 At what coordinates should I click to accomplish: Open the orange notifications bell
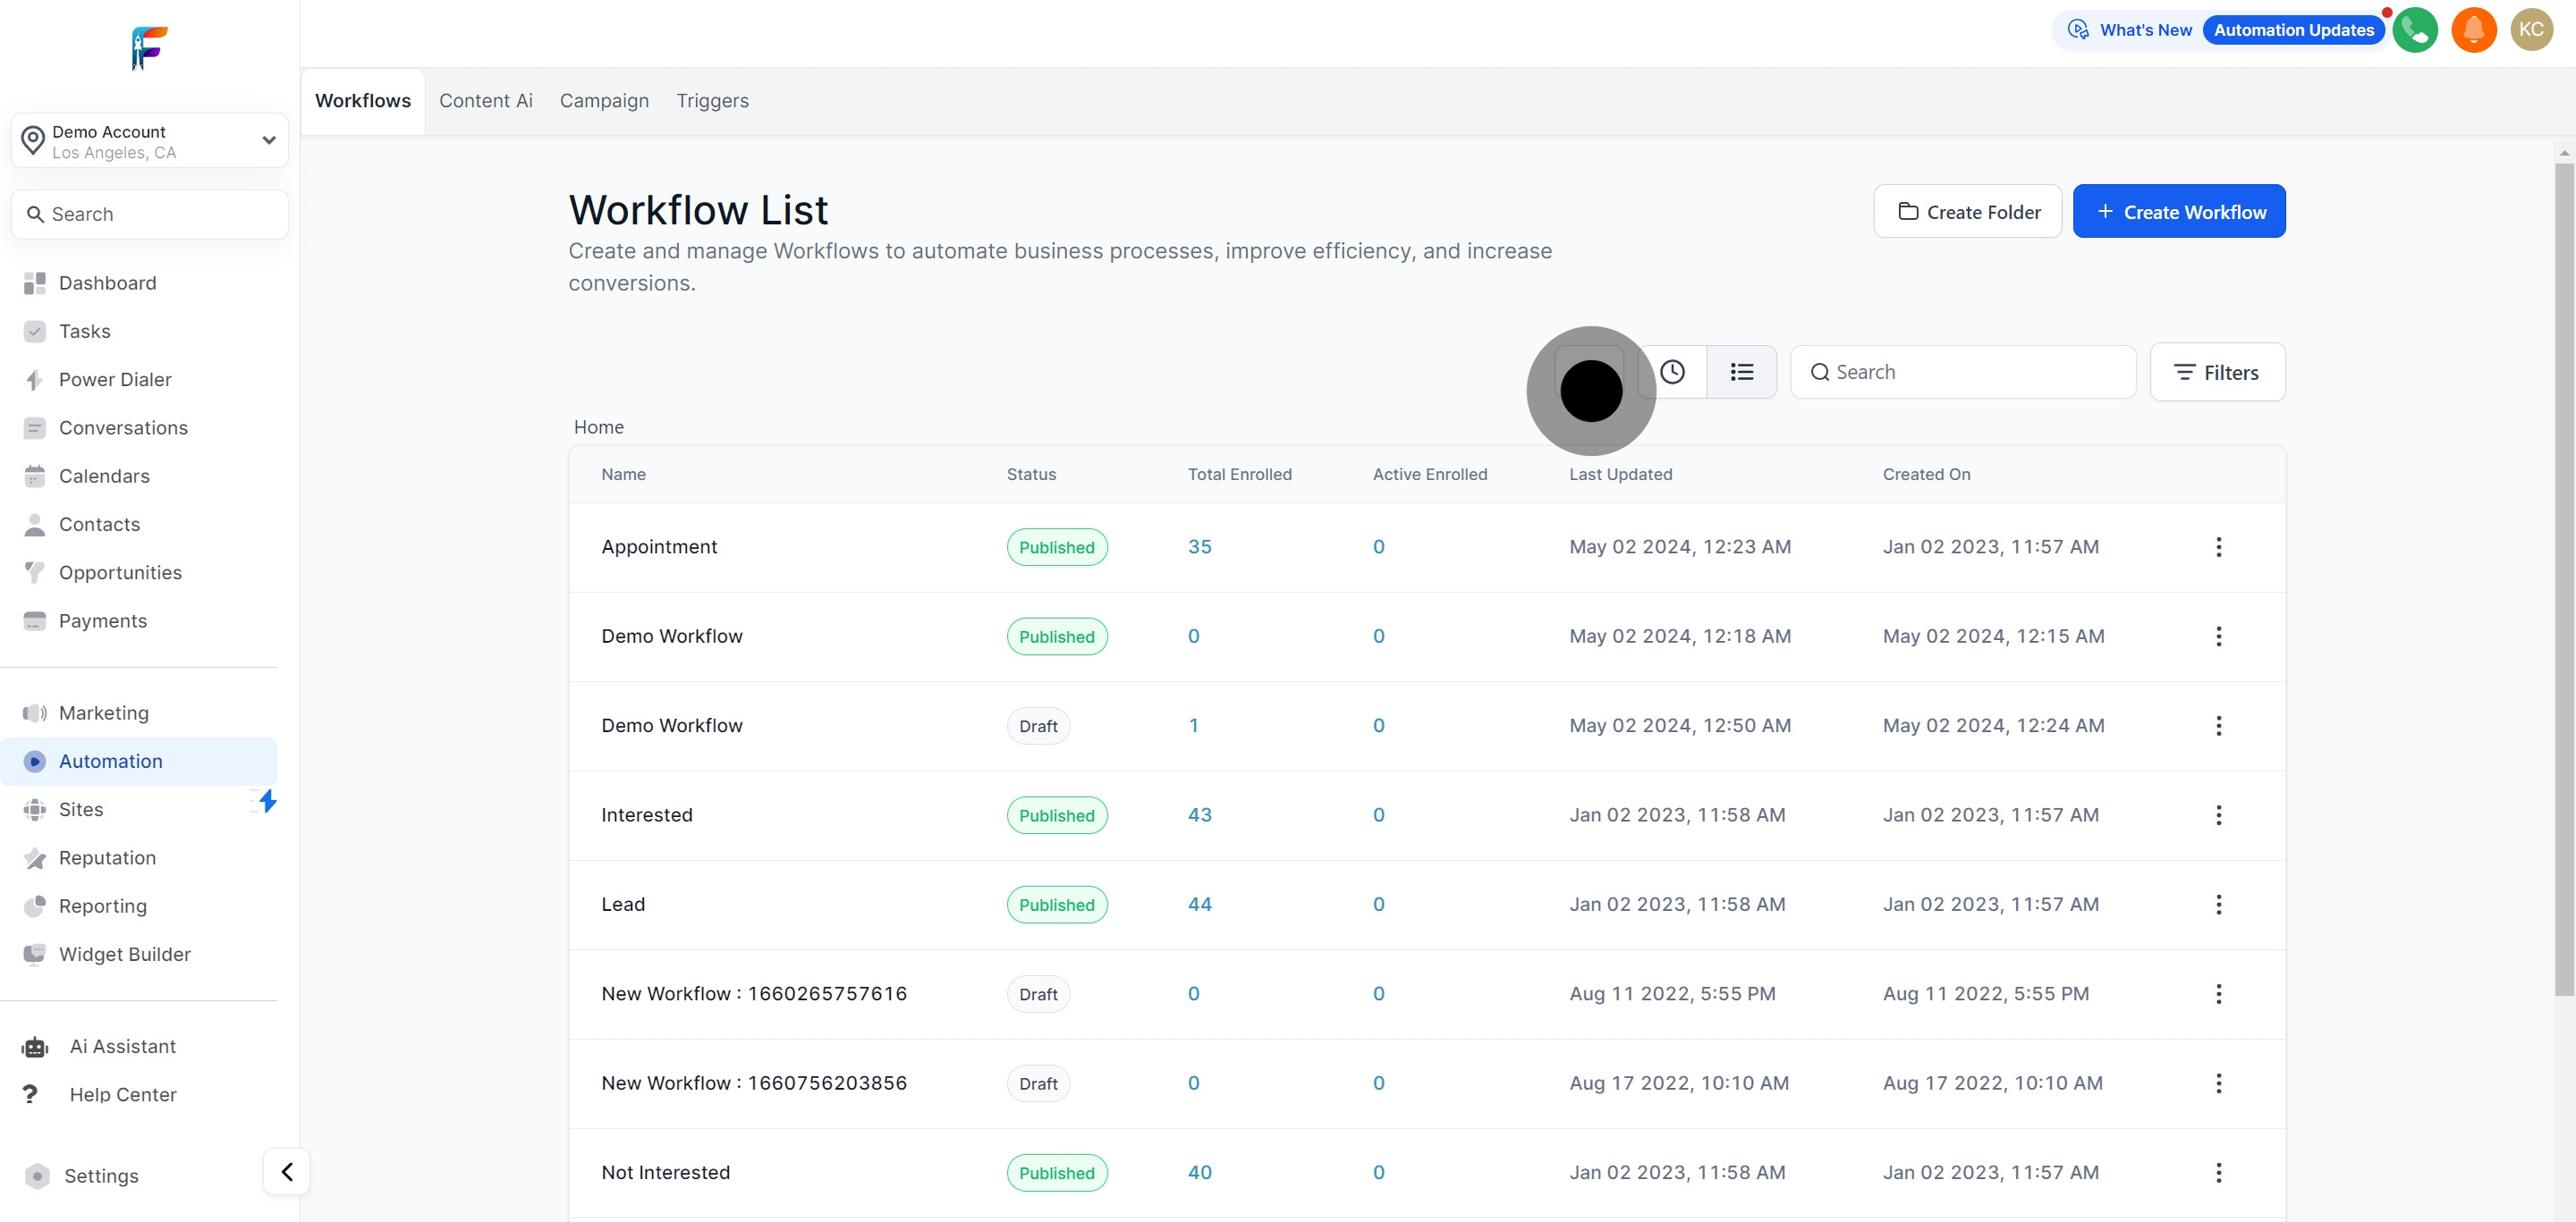click(x=2473, y=30)
